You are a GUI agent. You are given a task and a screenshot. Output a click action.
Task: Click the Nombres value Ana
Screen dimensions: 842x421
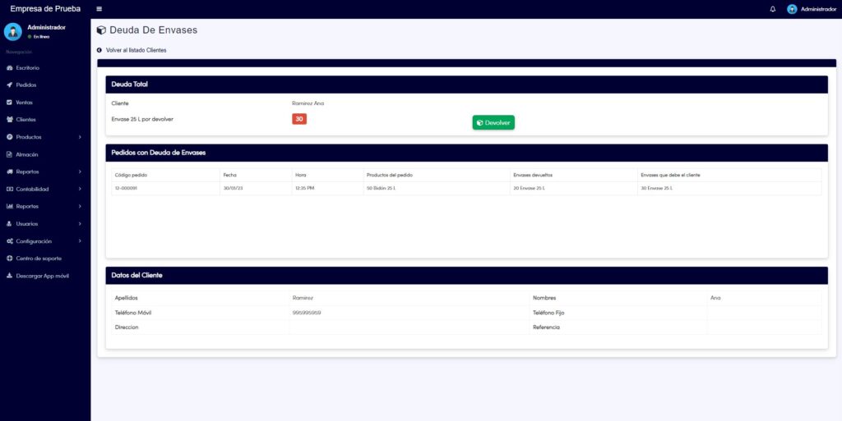pyautogui.click(x=715, y=298)
